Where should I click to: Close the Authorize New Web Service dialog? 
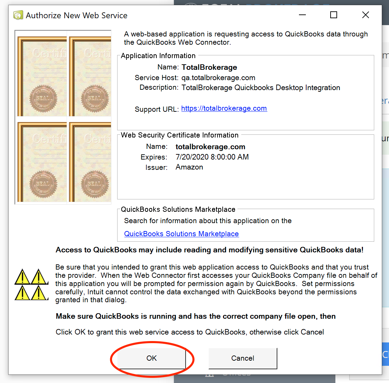pyautogui.click(x=365, y=15)
